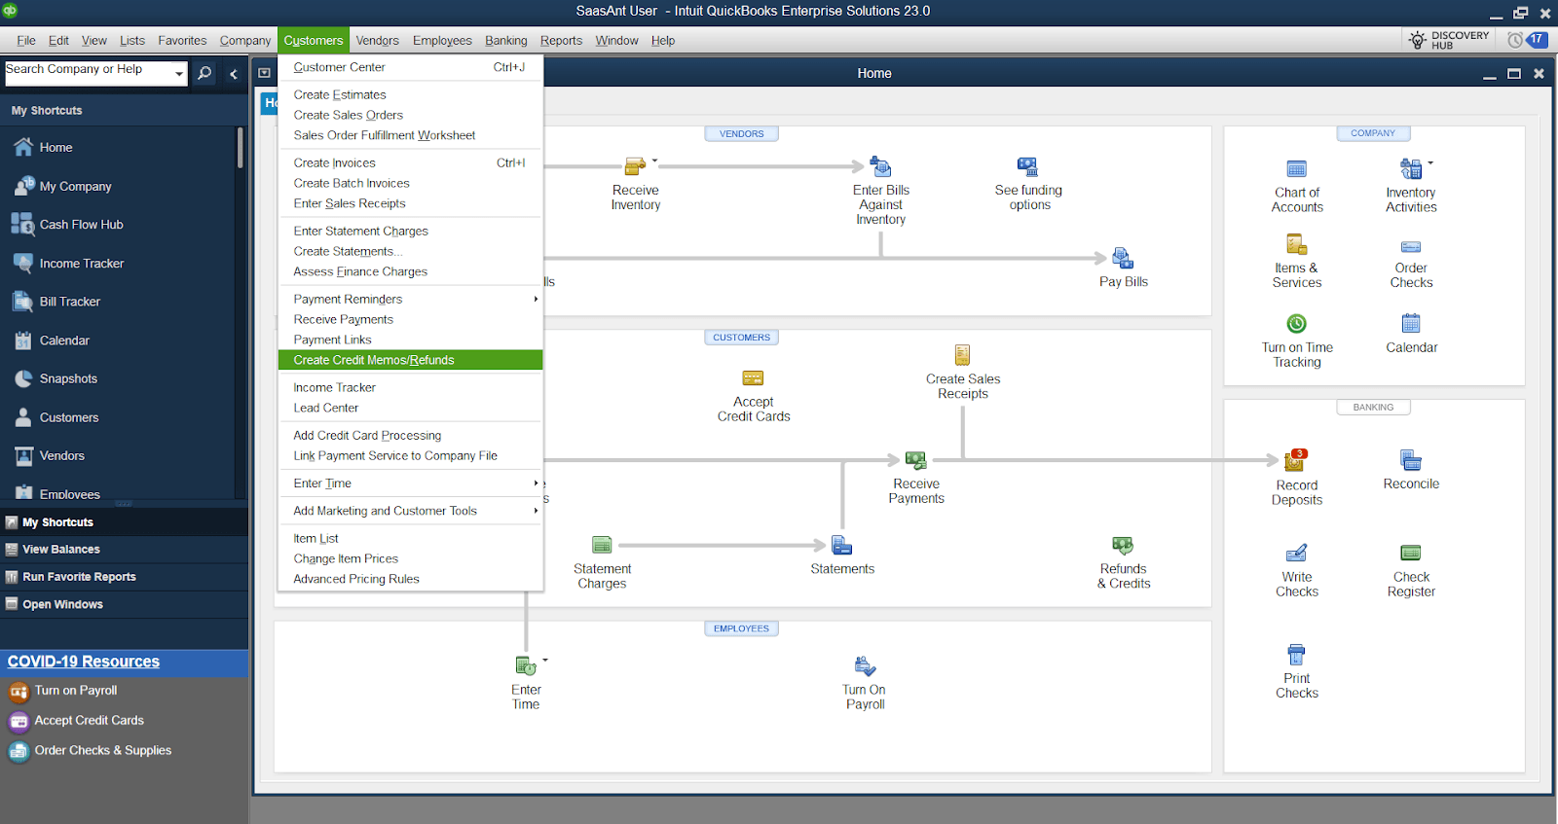The image size is (1558, 824).
Task: Open See funding options icon
Action: pyautogui.click(x=1028, y=166)
